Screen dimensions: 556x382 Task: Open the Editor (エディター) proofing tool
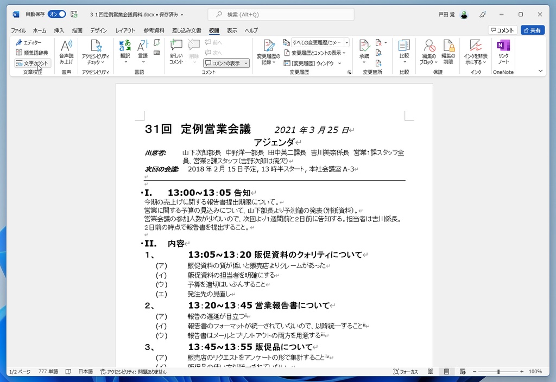coord(29,42)
